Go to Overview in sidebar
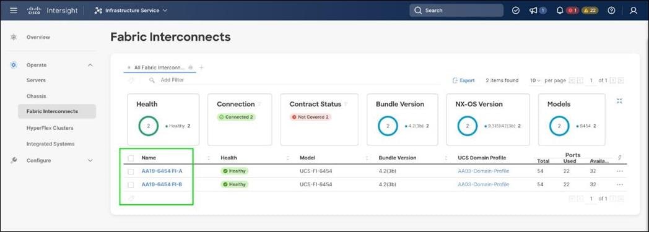Image resolution: width=649 pixels, height=232 pixels. [x=38, y=37]
